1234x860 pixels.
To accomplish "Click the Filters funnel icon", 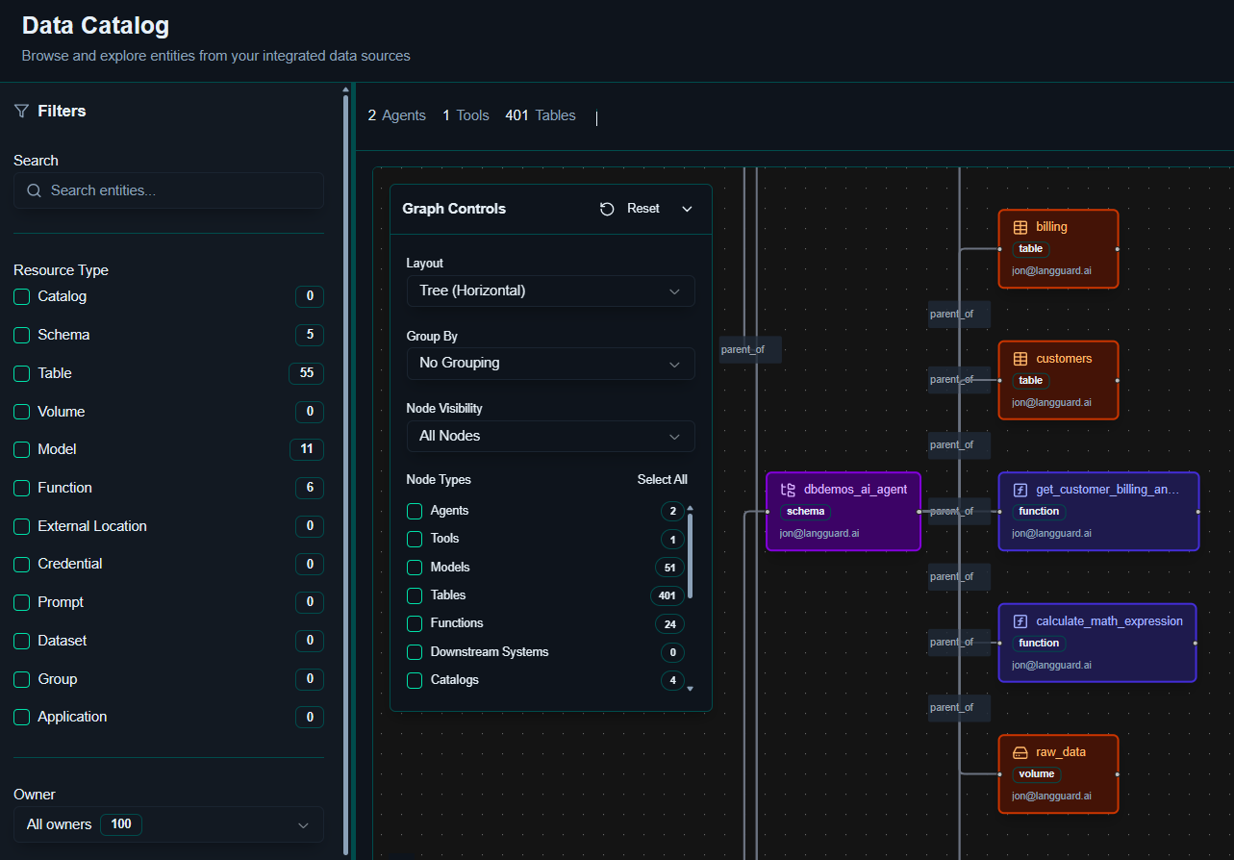I will coord(21,112).
